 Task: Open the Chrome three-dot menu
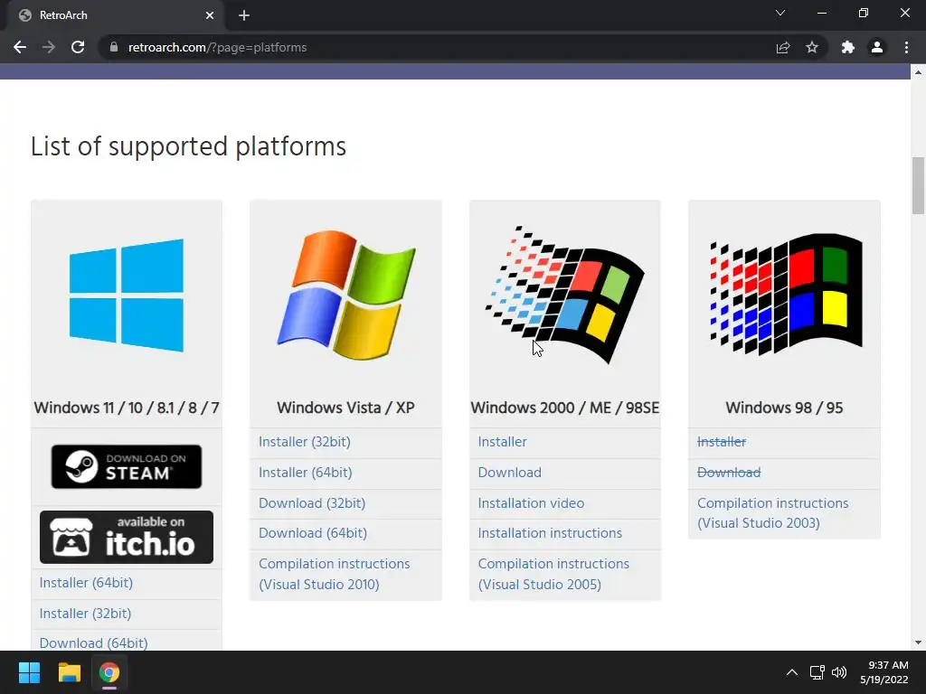906,47
